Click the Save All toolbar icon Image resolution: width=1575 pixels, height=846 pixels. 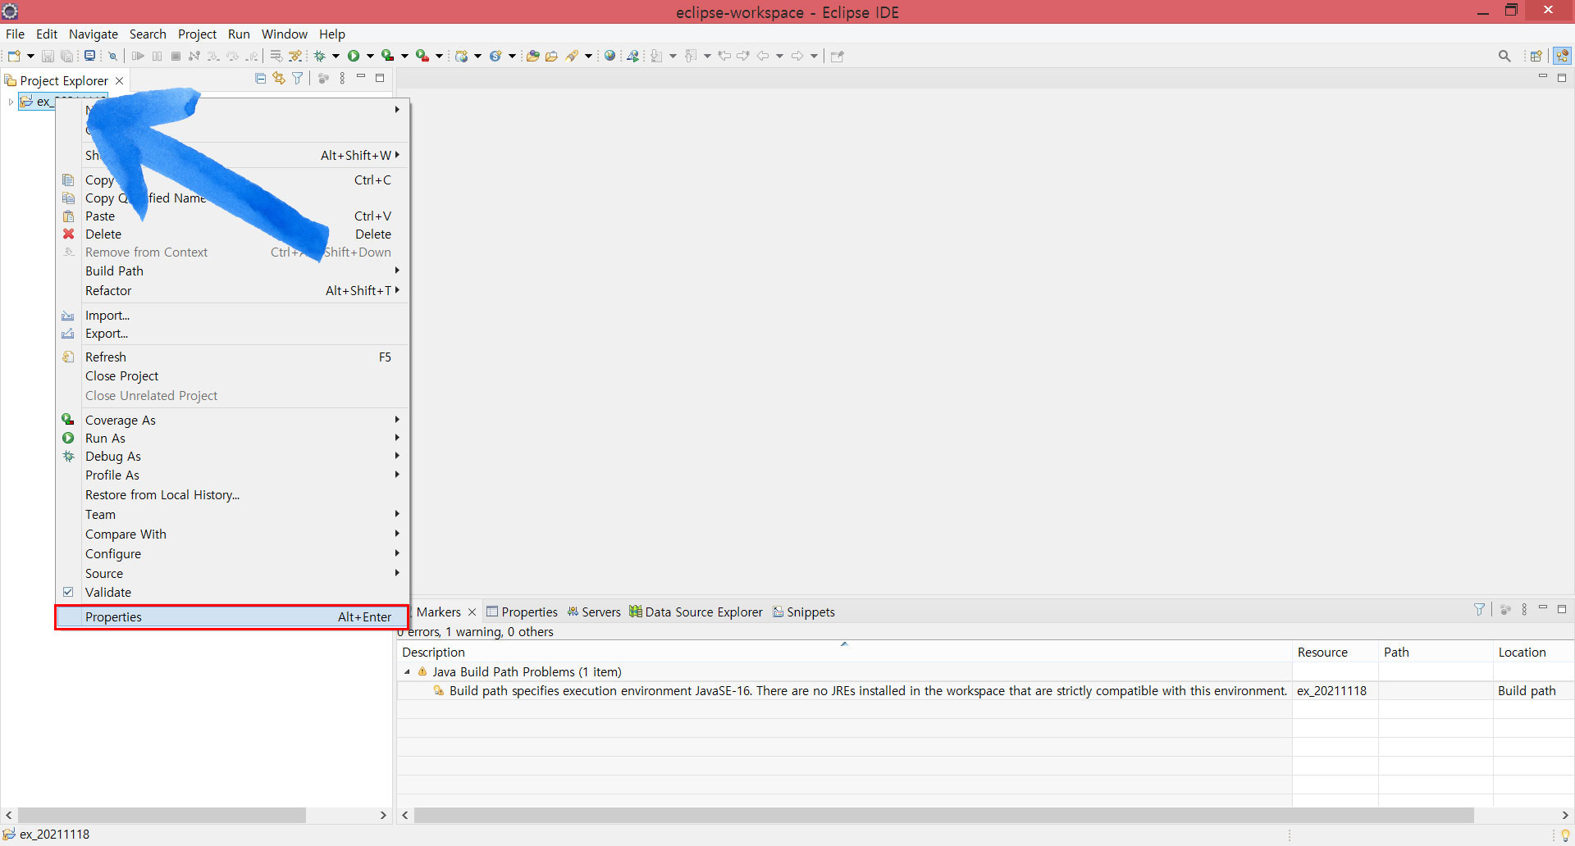(67, 56)
